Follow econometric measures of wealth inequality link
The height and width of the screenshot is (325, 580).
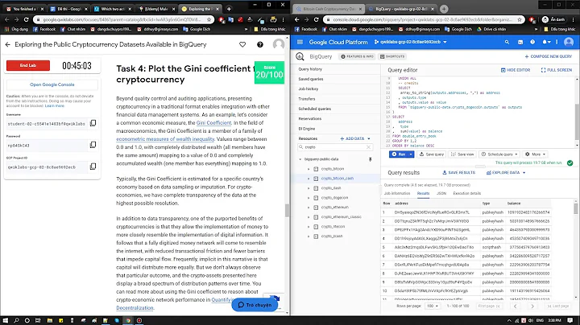pos(165,139)
